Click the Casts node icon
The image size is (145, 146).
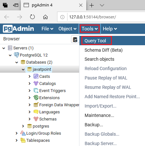[x=36, y=77]
